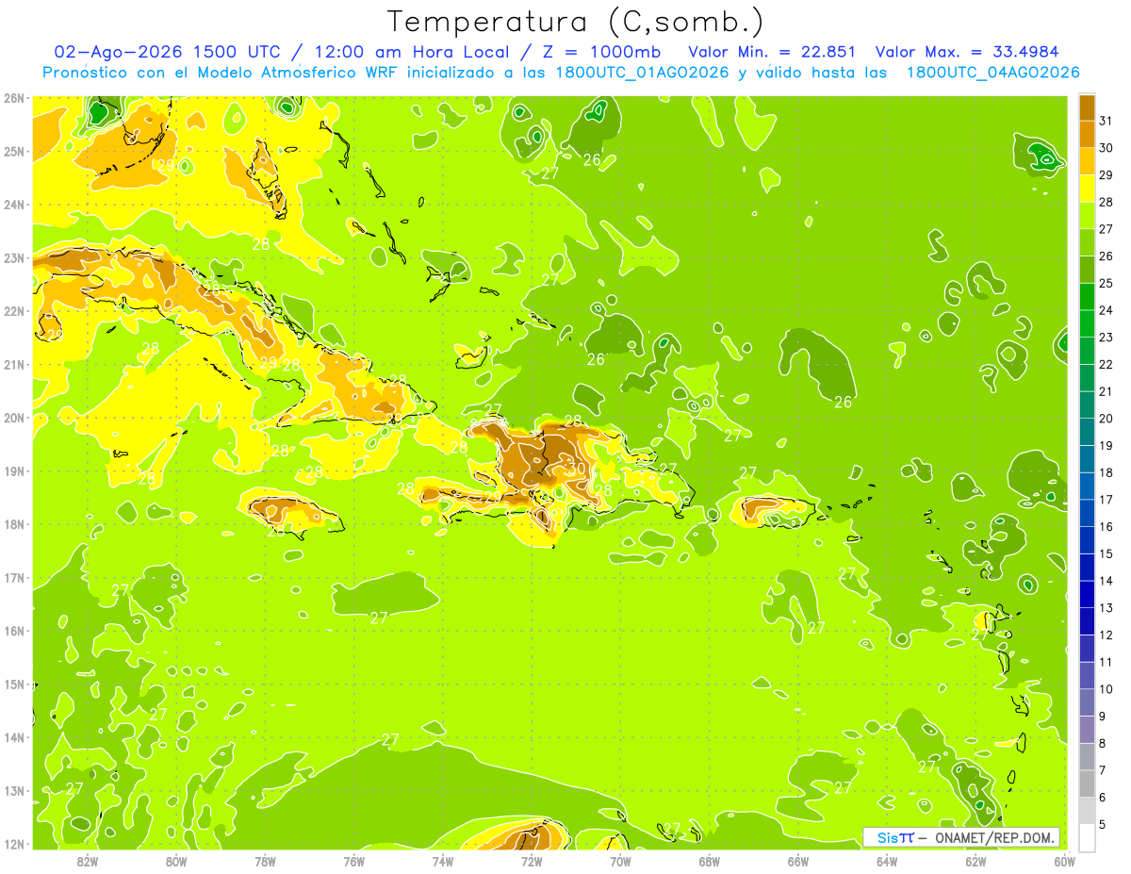This screenshot has width=1131, height=874.
Task: Click the 82W longitude axis label
Action: (x=87, y=861)
